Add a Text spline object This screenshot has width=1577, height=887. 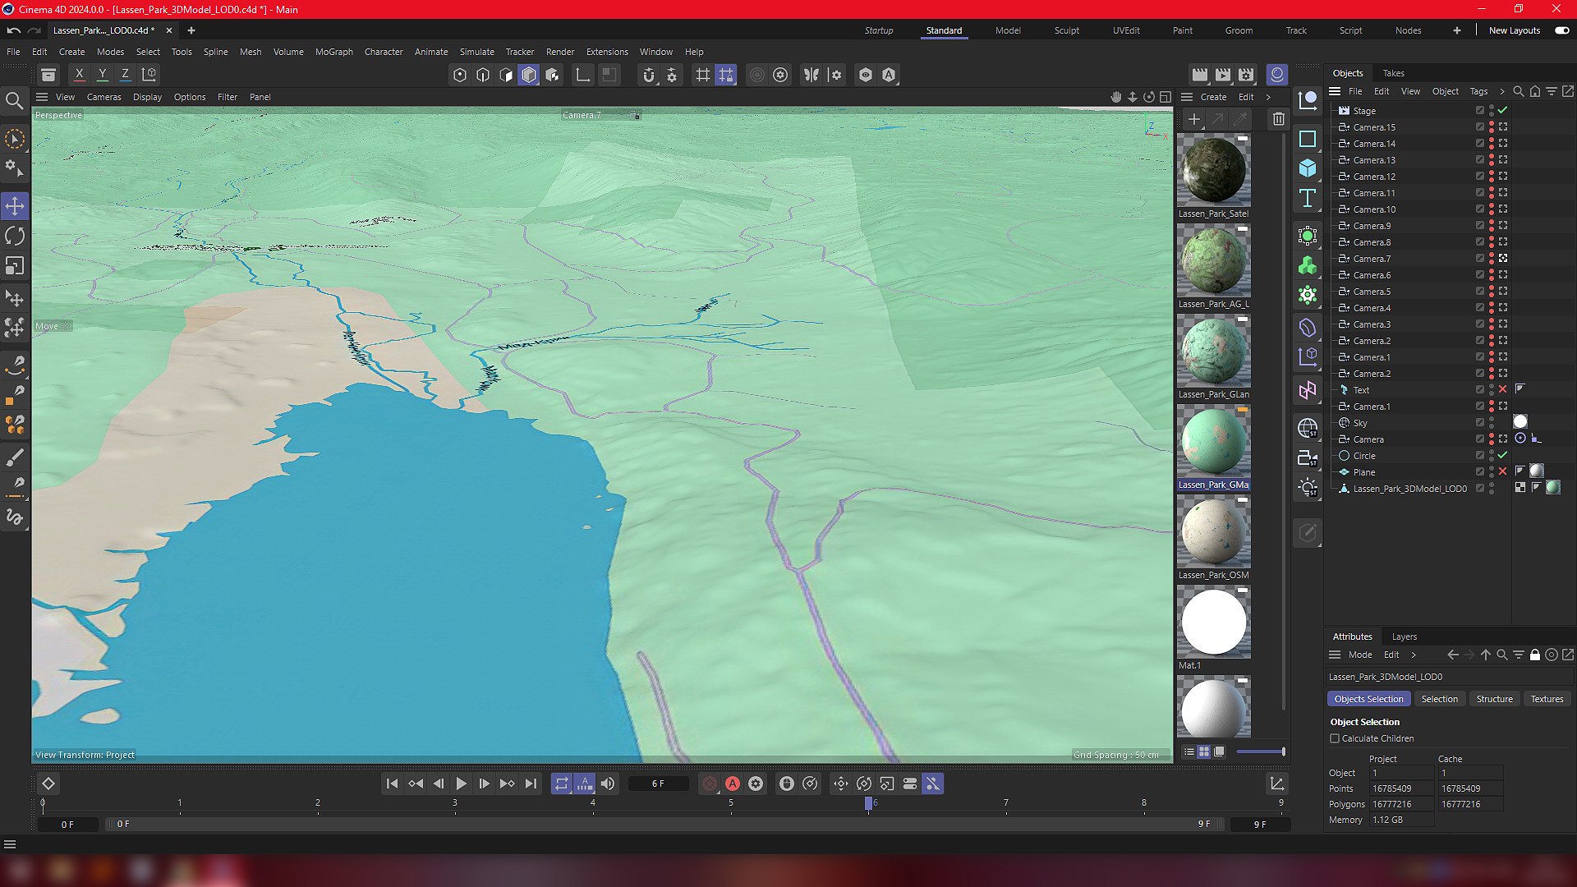[x=1308, y=198]
